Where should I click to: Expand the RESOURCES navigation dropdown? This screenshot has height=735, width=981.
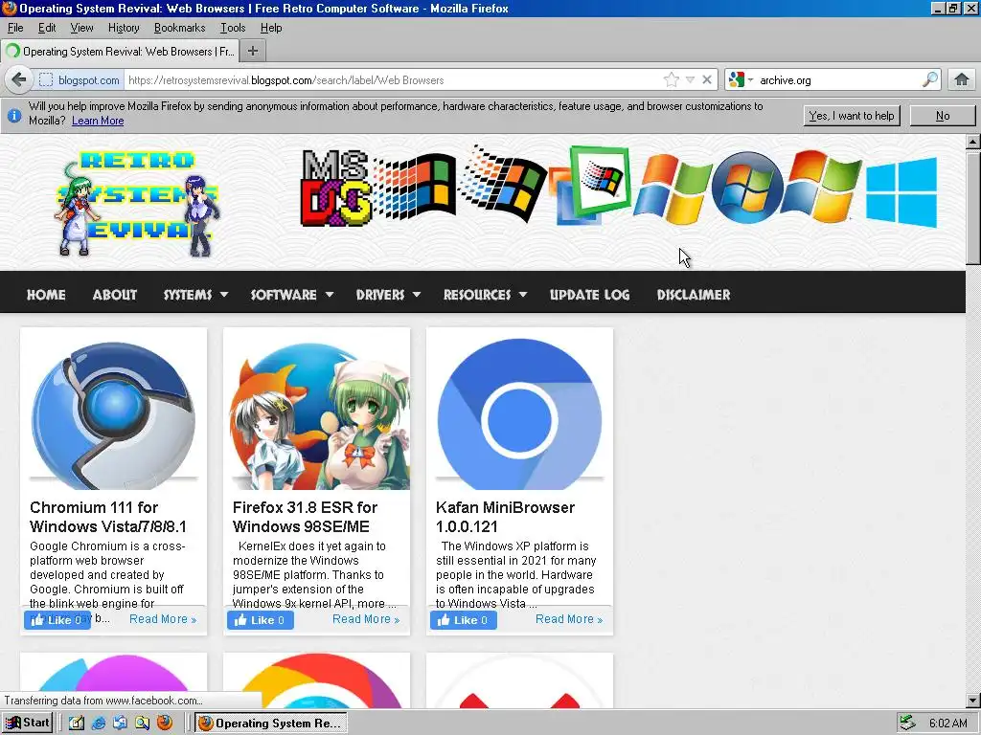tap(485, 295)
